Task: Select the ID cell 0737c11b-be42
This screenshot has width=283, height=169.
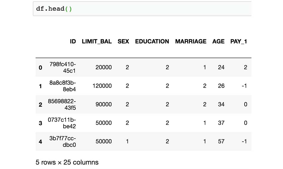Action: pos(62,123)
